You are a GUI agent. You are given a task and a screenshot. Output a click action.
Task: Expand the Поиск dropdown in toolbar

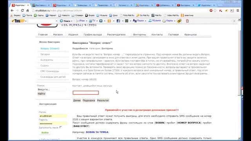click(72, 21)
